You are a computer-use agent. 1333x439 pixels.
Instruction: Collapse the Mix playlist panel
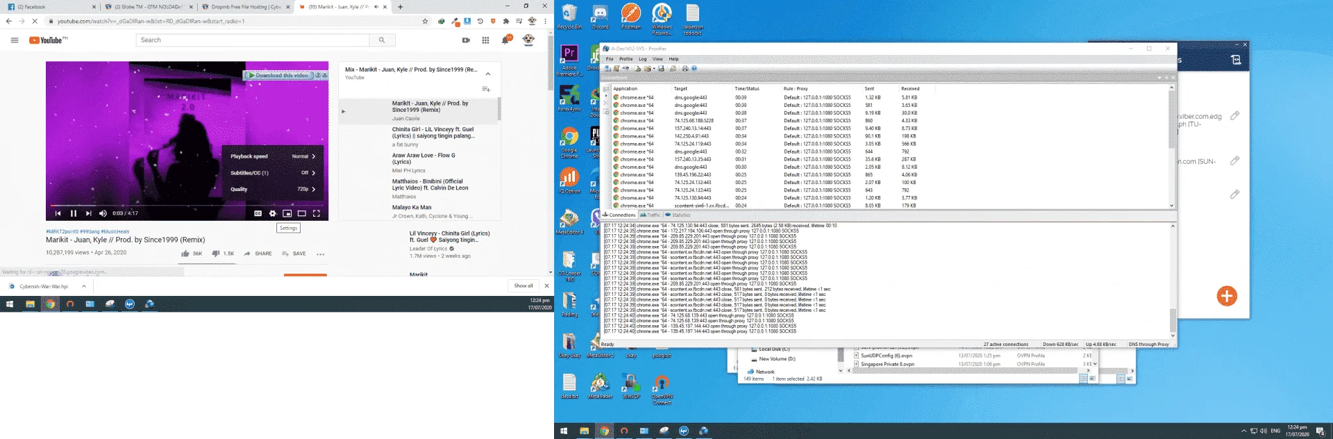point(488,74)
